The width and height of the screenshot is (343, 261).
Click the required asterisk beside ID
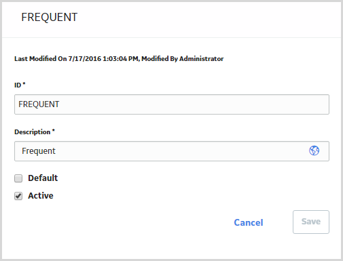pos(24,84)
